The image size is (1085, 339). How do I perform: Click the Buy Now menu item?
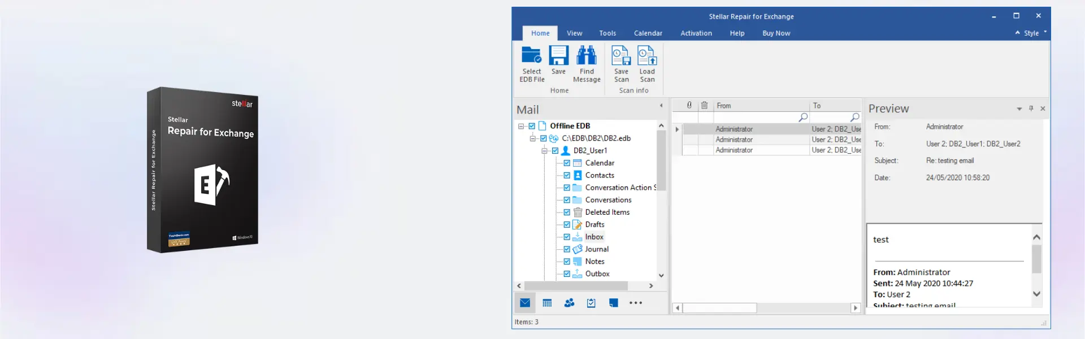(x=776, y=33)
